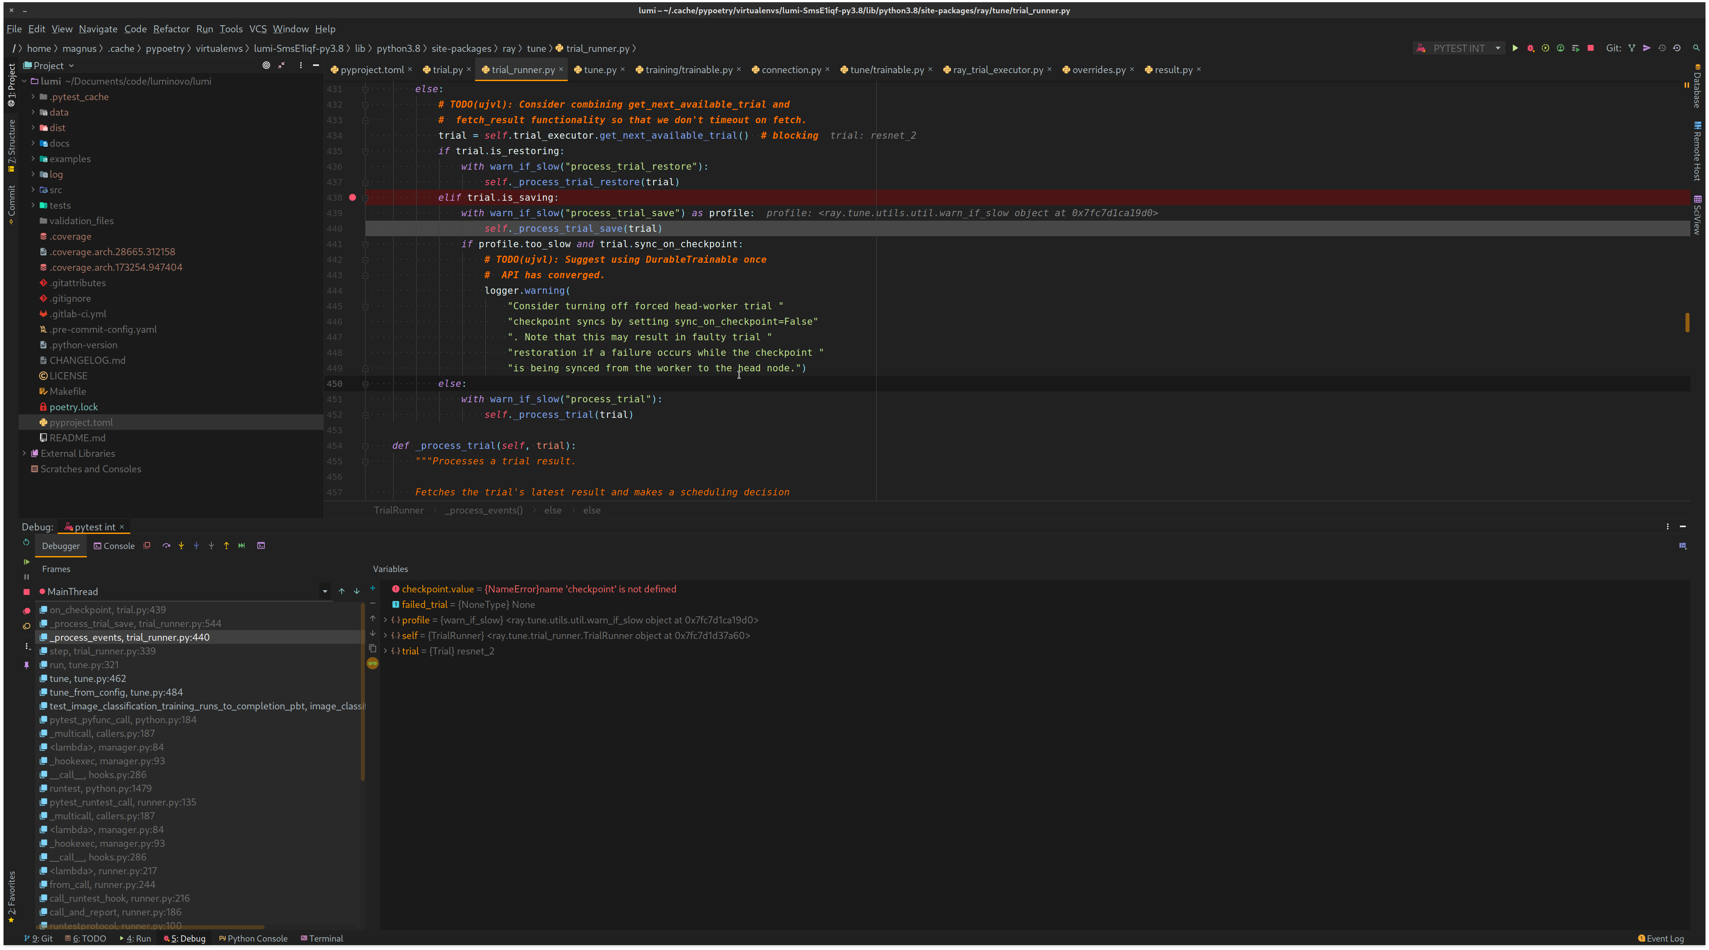
Task: Stop the running debug session
Action: tap(1591, 48)
